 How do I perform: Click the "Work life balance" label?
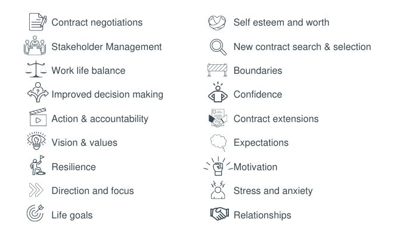88,70
